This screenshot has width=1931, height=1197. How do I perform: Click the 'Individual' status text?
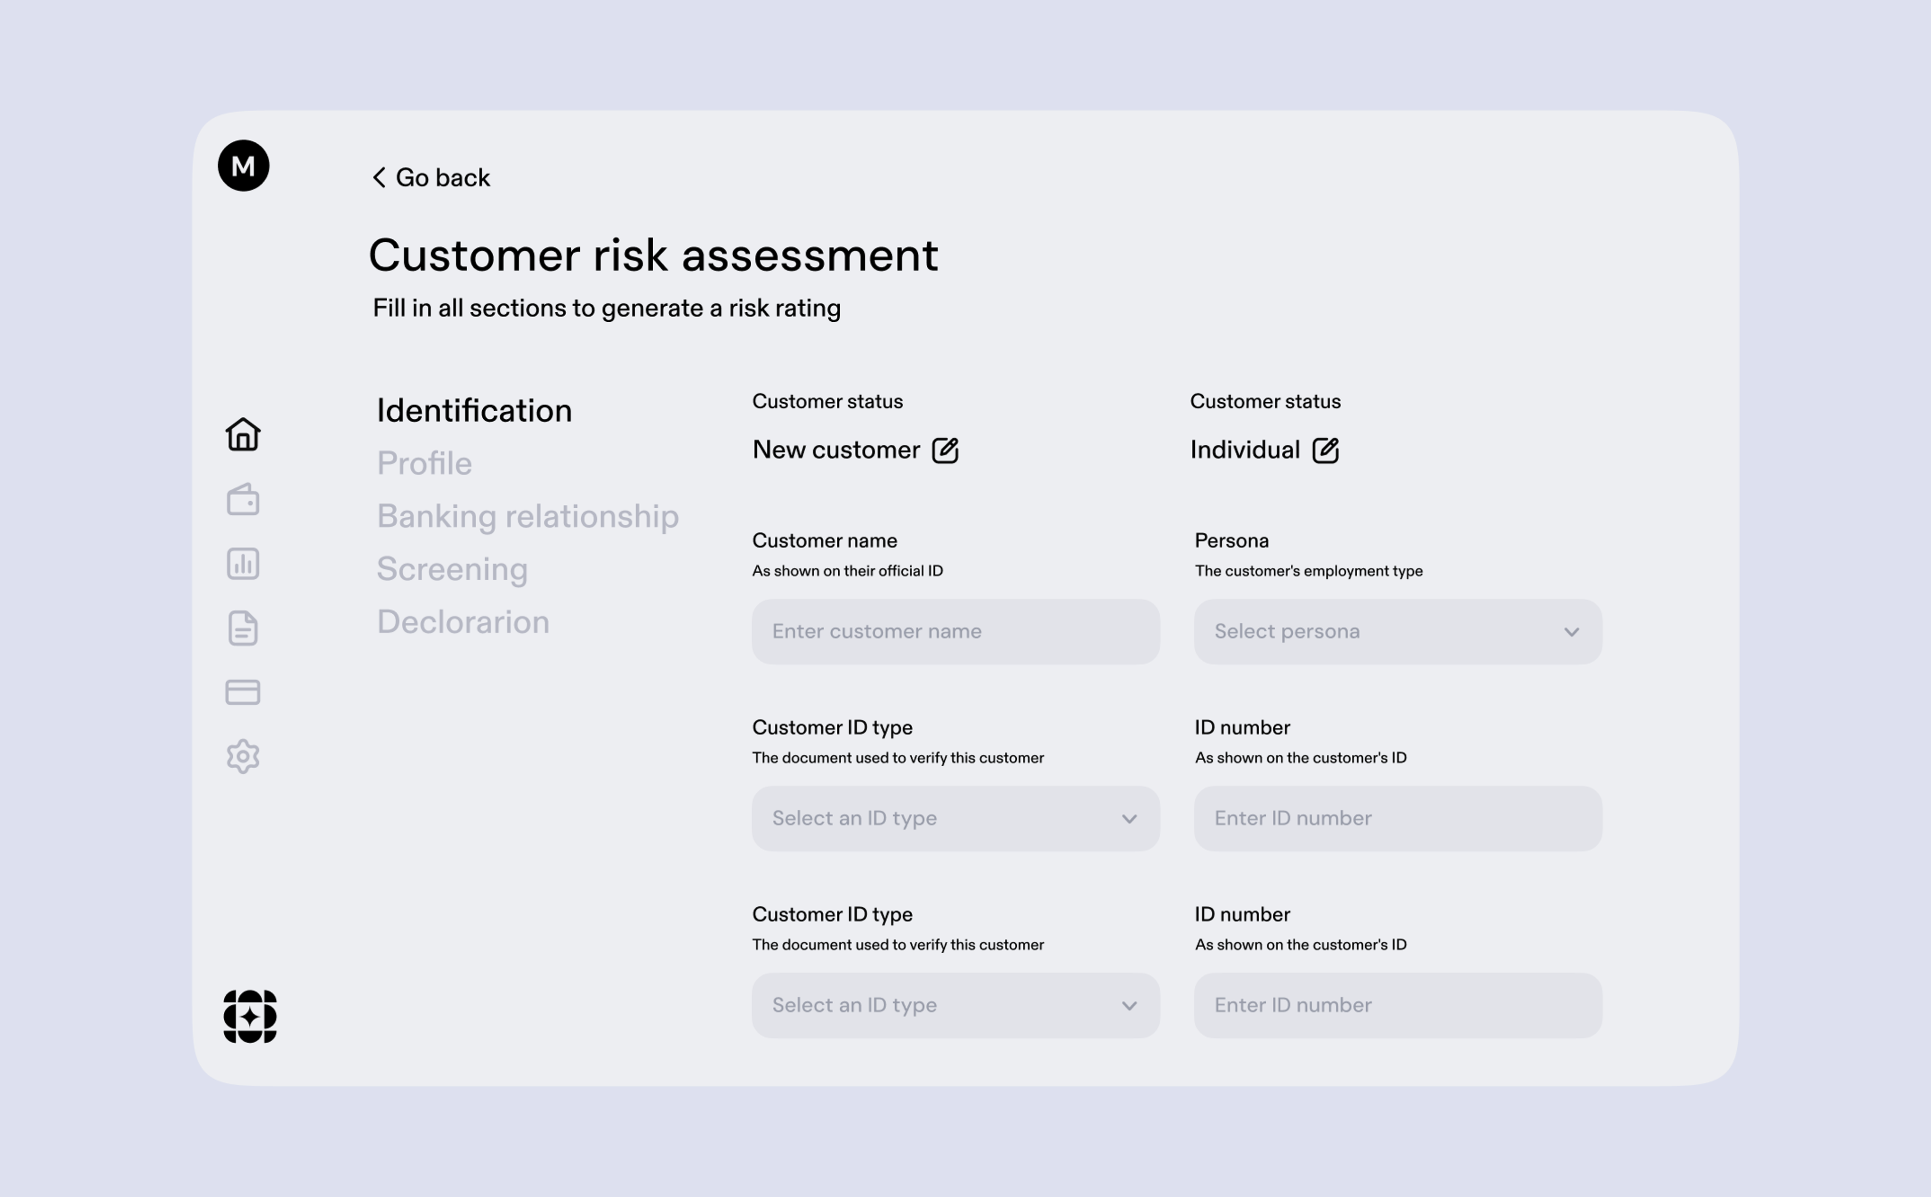pos(1246,449)
